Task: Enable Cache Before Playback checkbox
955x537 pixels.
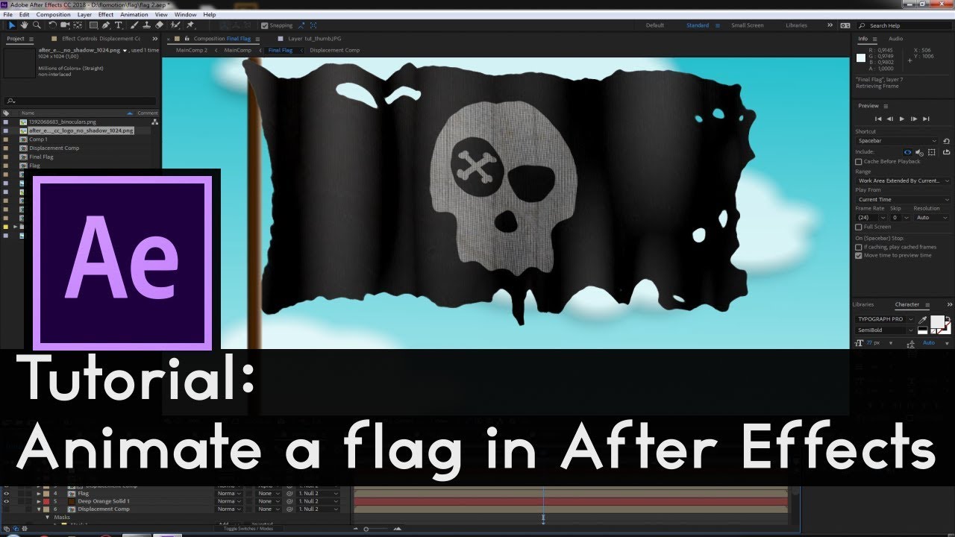Action: coord(859,161)
